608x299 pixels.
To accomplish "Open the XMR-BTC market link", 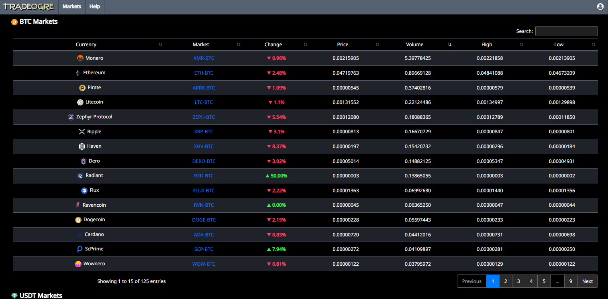I will pos(204,58).
